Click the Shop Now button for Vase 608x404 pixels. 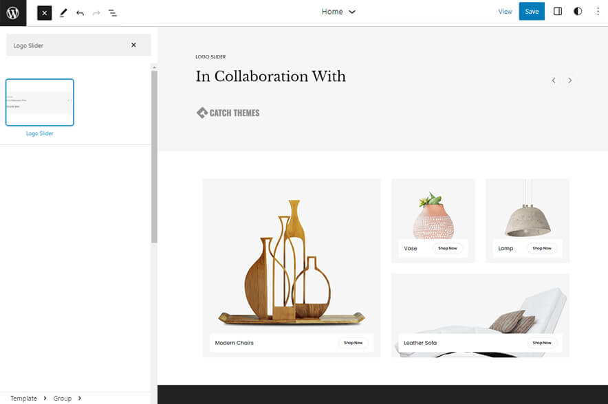click(x=447, y=248)
